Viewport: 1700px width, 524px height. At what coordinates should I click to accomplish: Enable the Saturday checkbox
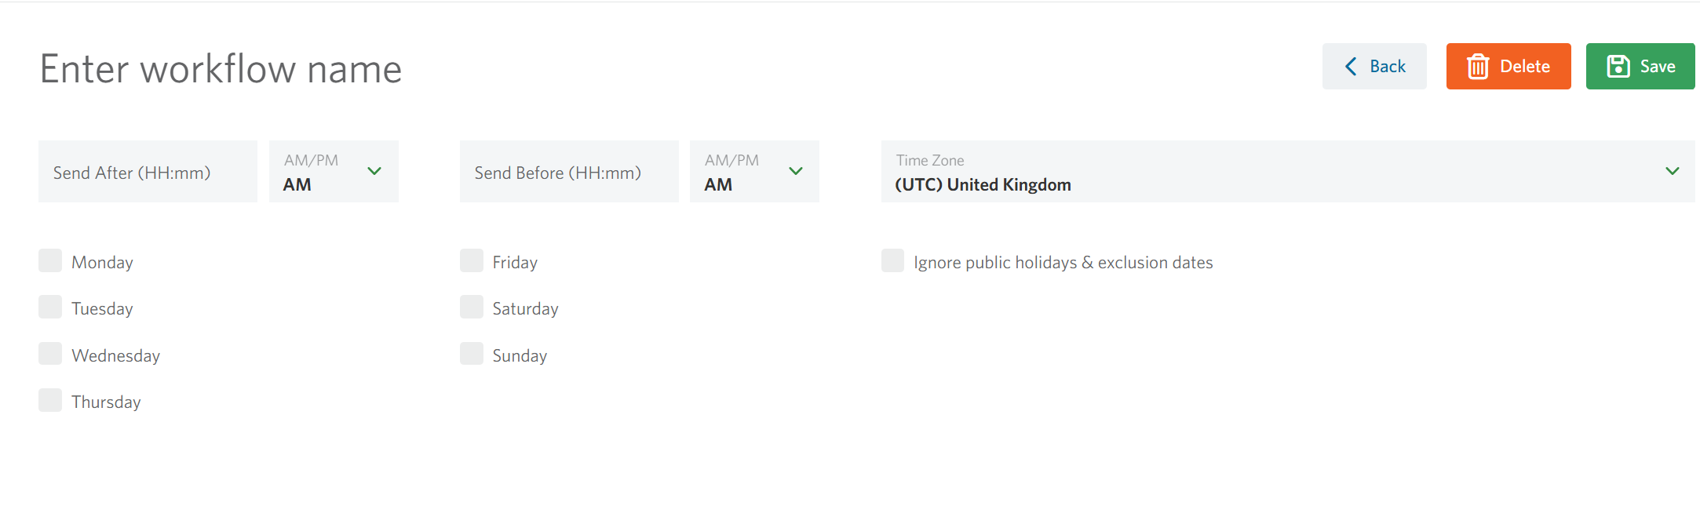[472, 307]
